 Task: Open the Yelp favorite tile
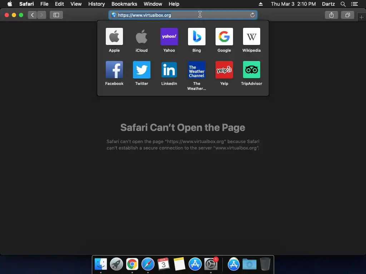point(224,70)
